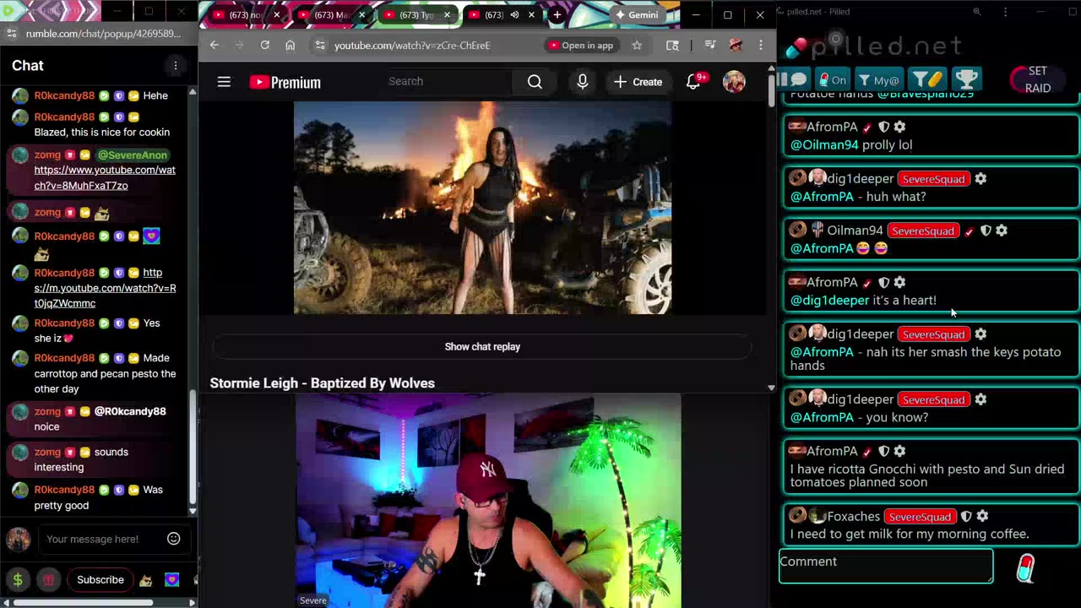Click the YouTube search magnifier button

click(x=535, y=82)
